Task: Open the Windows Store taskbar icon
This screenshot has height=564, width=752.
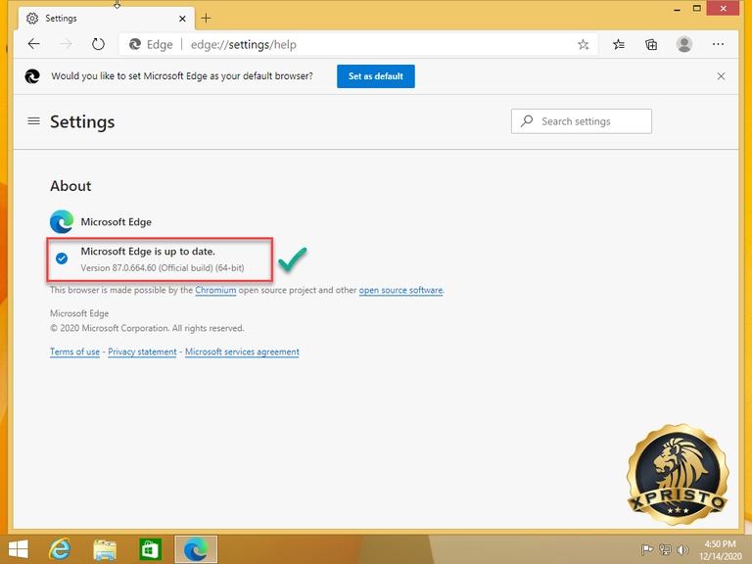Action: [150, 549]
